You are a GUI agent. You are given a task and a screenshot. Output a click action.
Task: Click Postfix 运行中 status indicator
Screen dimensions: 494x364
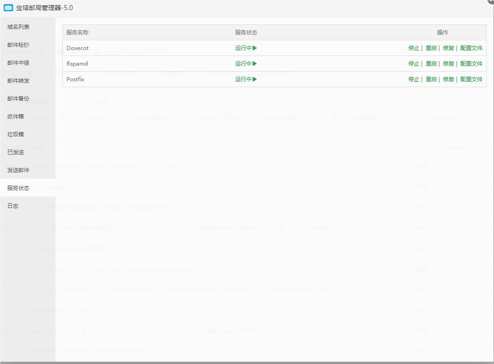click(246, 79)
